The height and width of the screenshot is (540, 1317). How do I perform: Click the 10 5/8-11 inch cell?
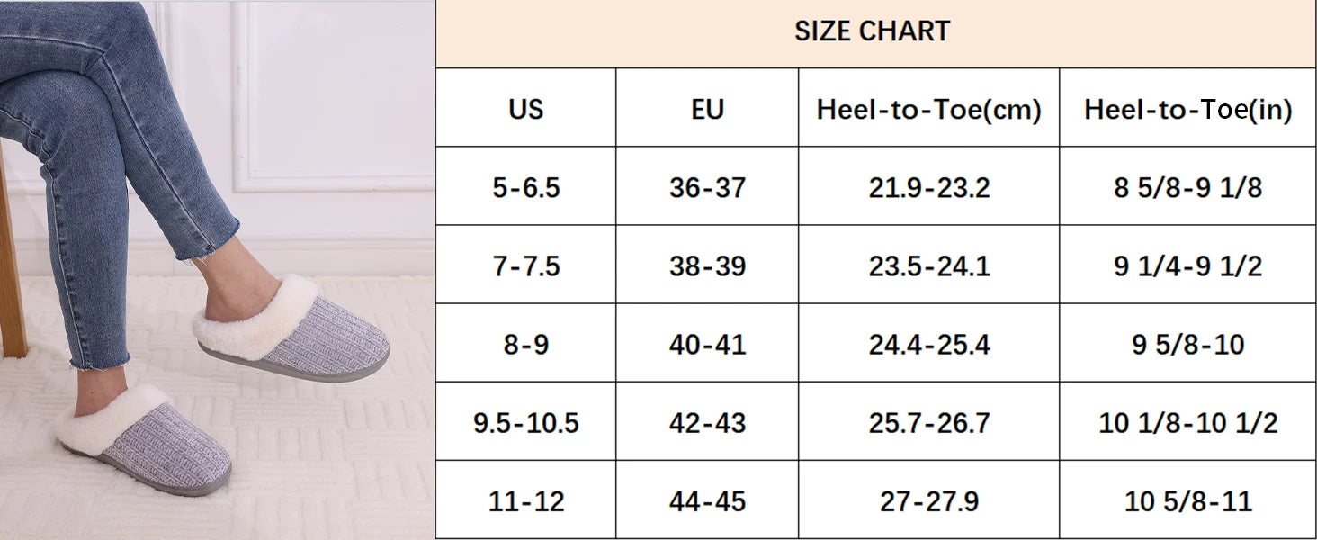pyautogui.click(x=1187, y=499)
